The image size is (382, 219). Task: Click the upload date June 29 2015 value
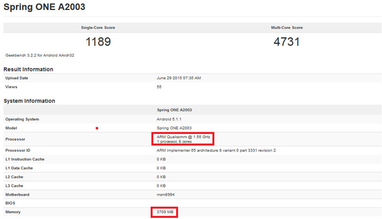pos(179,78)
